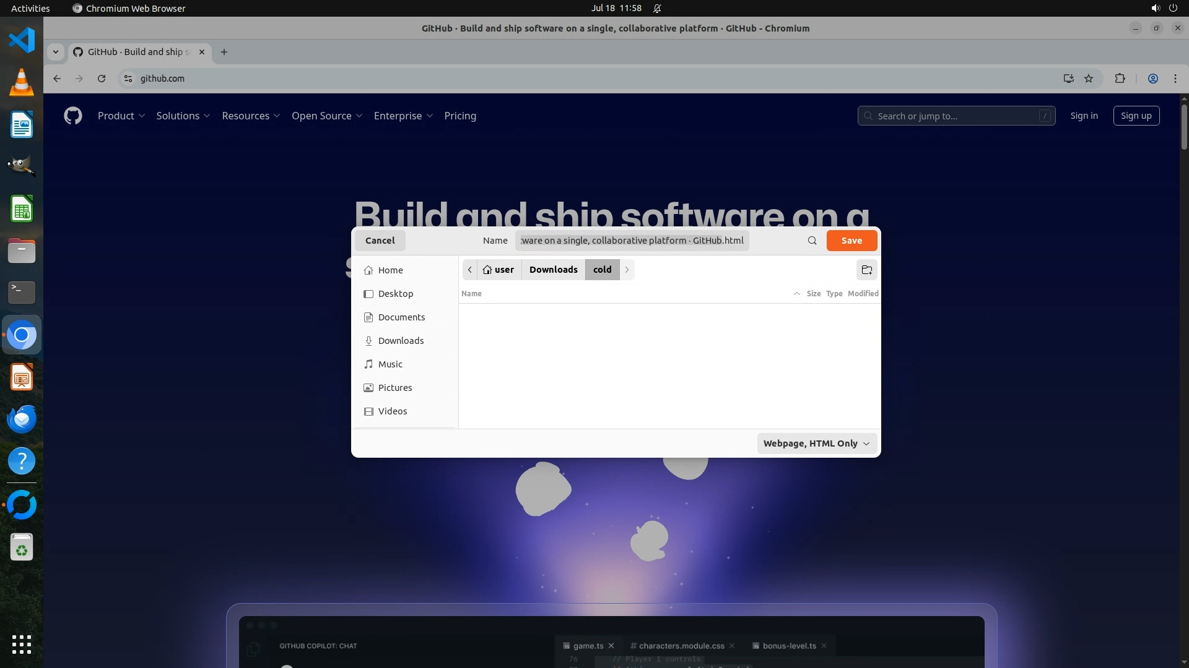Click the page's vertical scrollbar

point(1183,127)
